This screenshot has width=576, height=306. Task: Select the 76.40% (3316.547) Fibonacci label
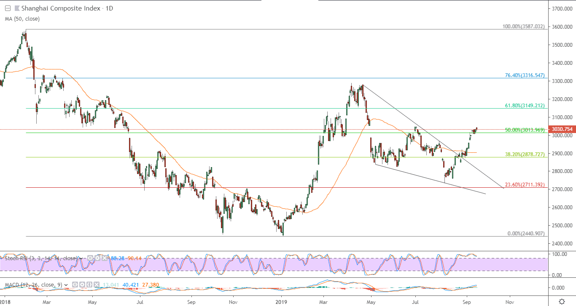(x=525, y=75)
